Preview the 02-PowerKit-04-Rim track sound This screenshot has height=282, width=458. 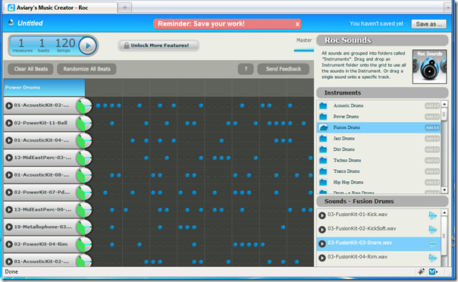point(9,244)
